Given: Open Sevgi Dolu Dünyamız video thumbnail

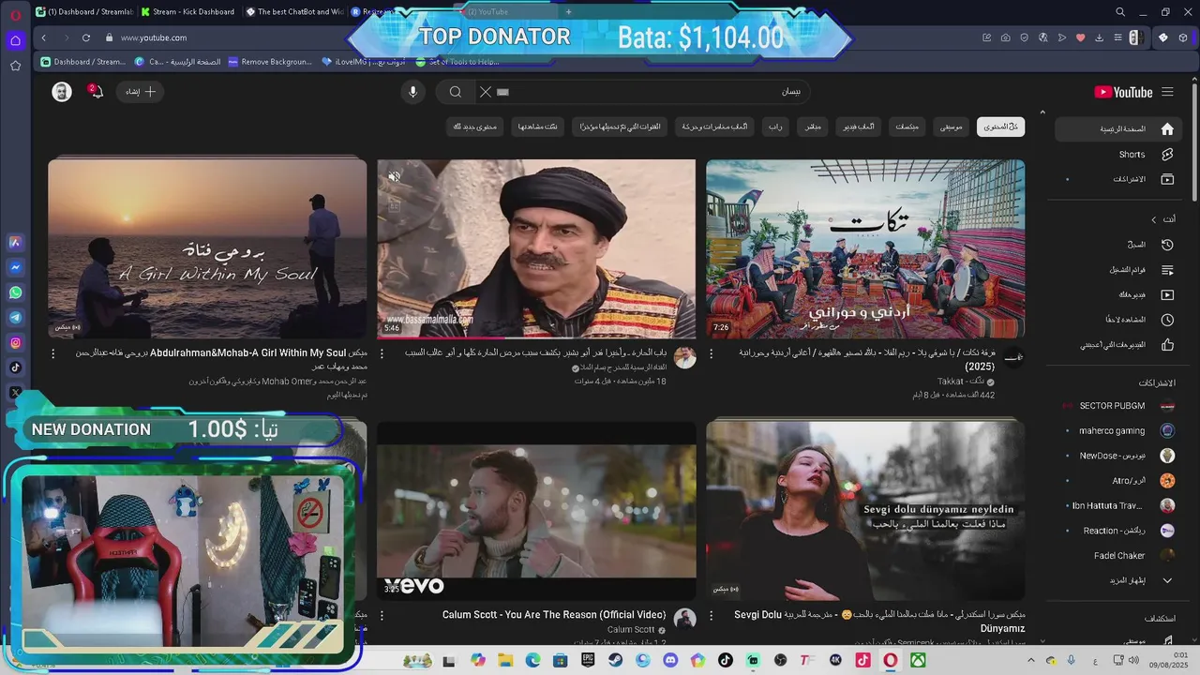Looking at the screenshot, I should [865, 511].
